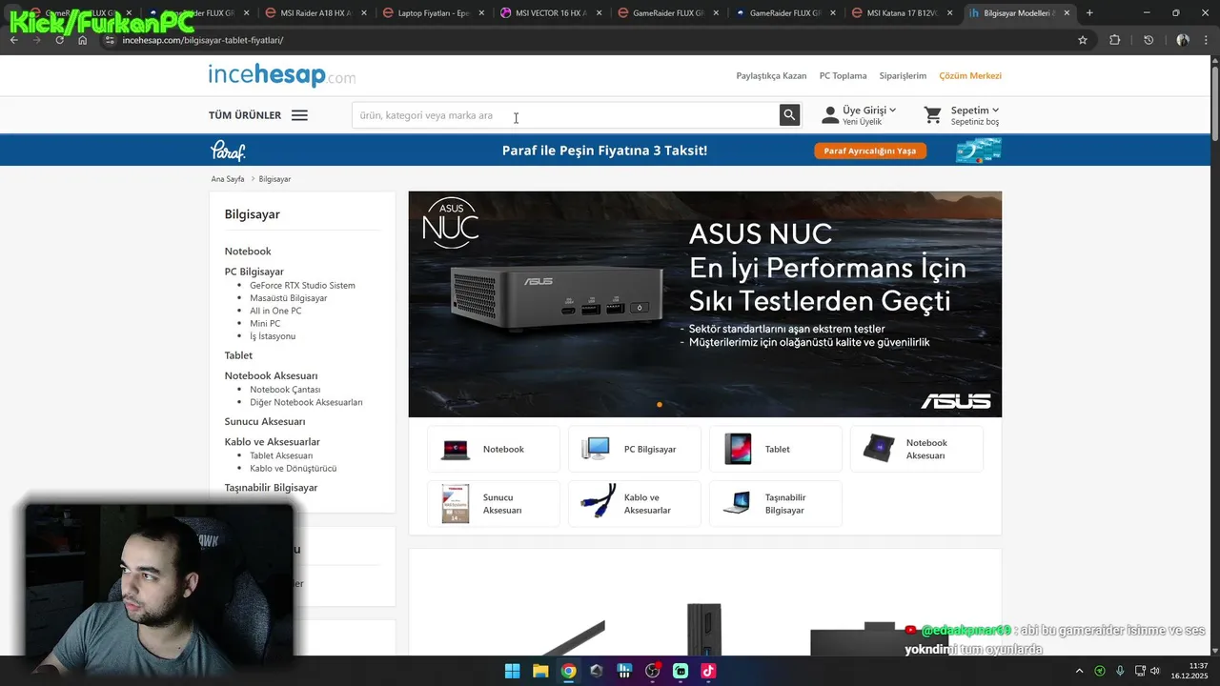
Task: Select Mini PC in the sidebar
Action: (x=265, y=324)
